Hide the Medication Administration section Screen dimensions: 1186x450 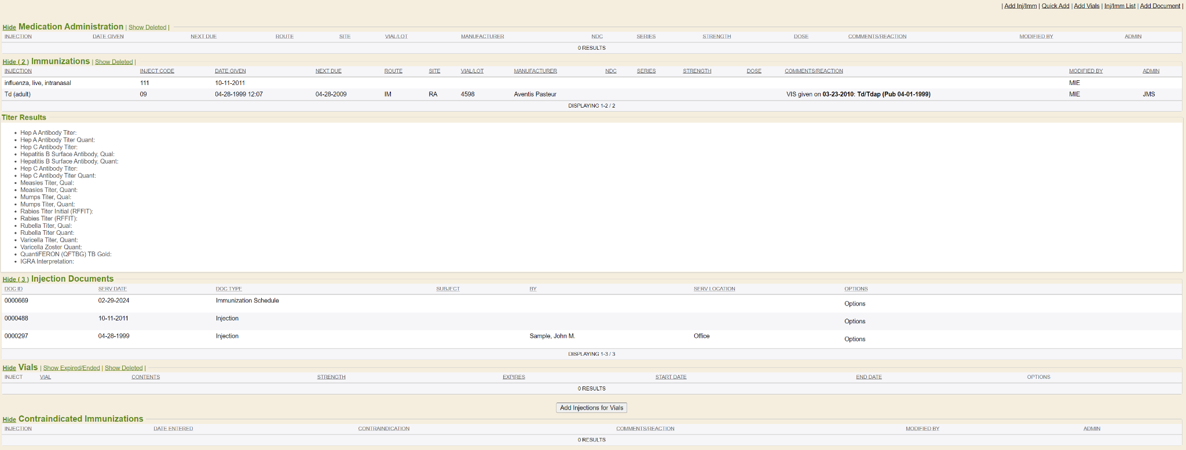9,28
